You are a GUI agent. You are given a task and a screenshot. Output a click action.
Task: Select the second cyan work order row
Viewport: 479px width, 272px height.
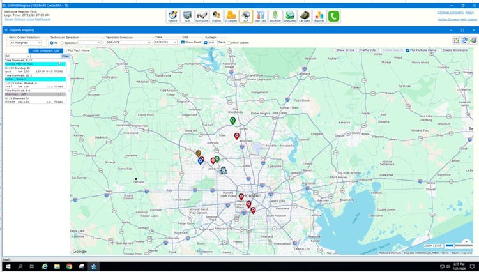[35, 79]
